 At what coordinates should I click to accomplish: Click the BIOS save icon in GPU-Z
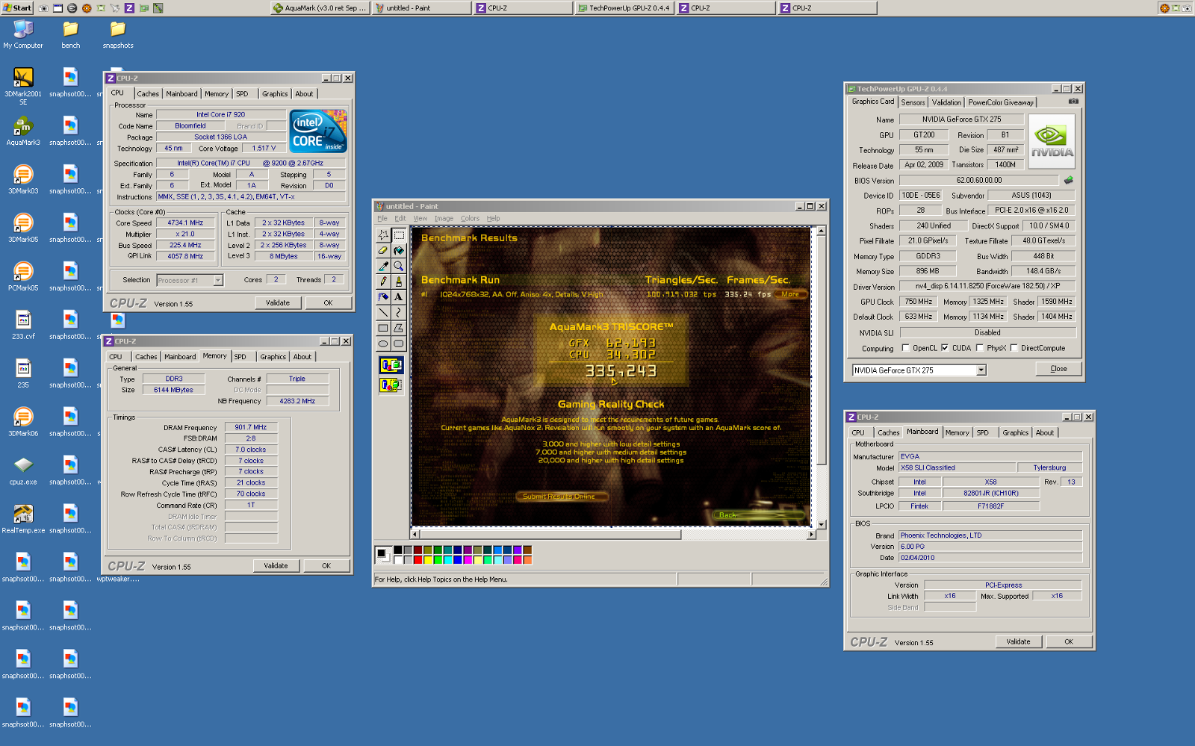coord(1069,180)
